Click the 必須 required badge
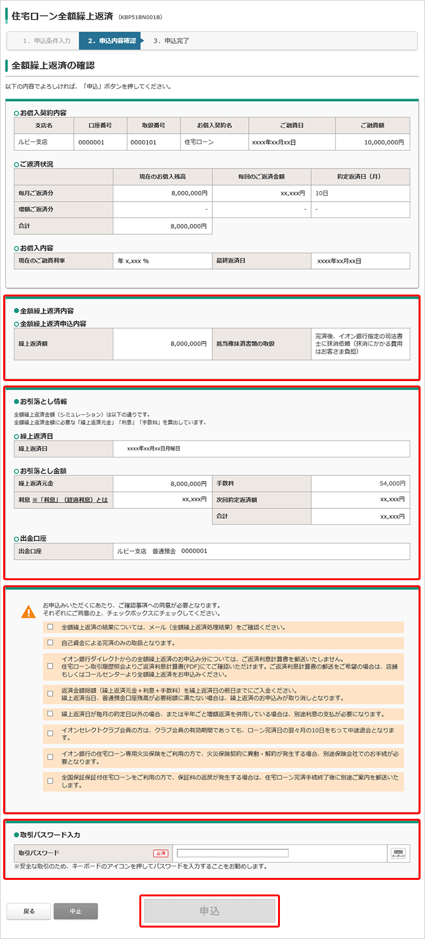This screenshot has width=425, height=939. [x=160, y=853]
